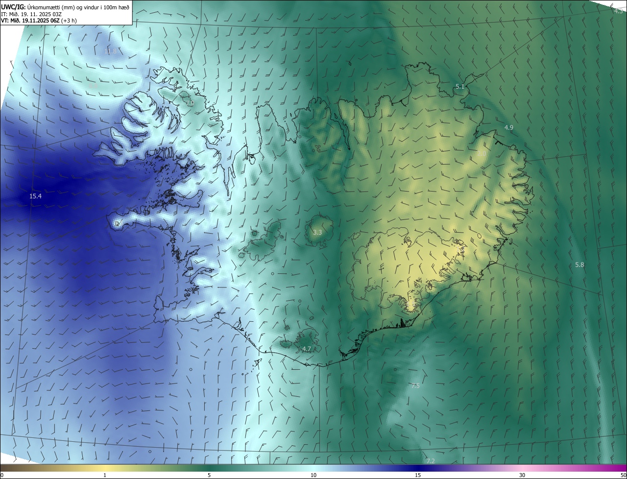Click the 5.8 value label over the eastern sea

point(579,264)
